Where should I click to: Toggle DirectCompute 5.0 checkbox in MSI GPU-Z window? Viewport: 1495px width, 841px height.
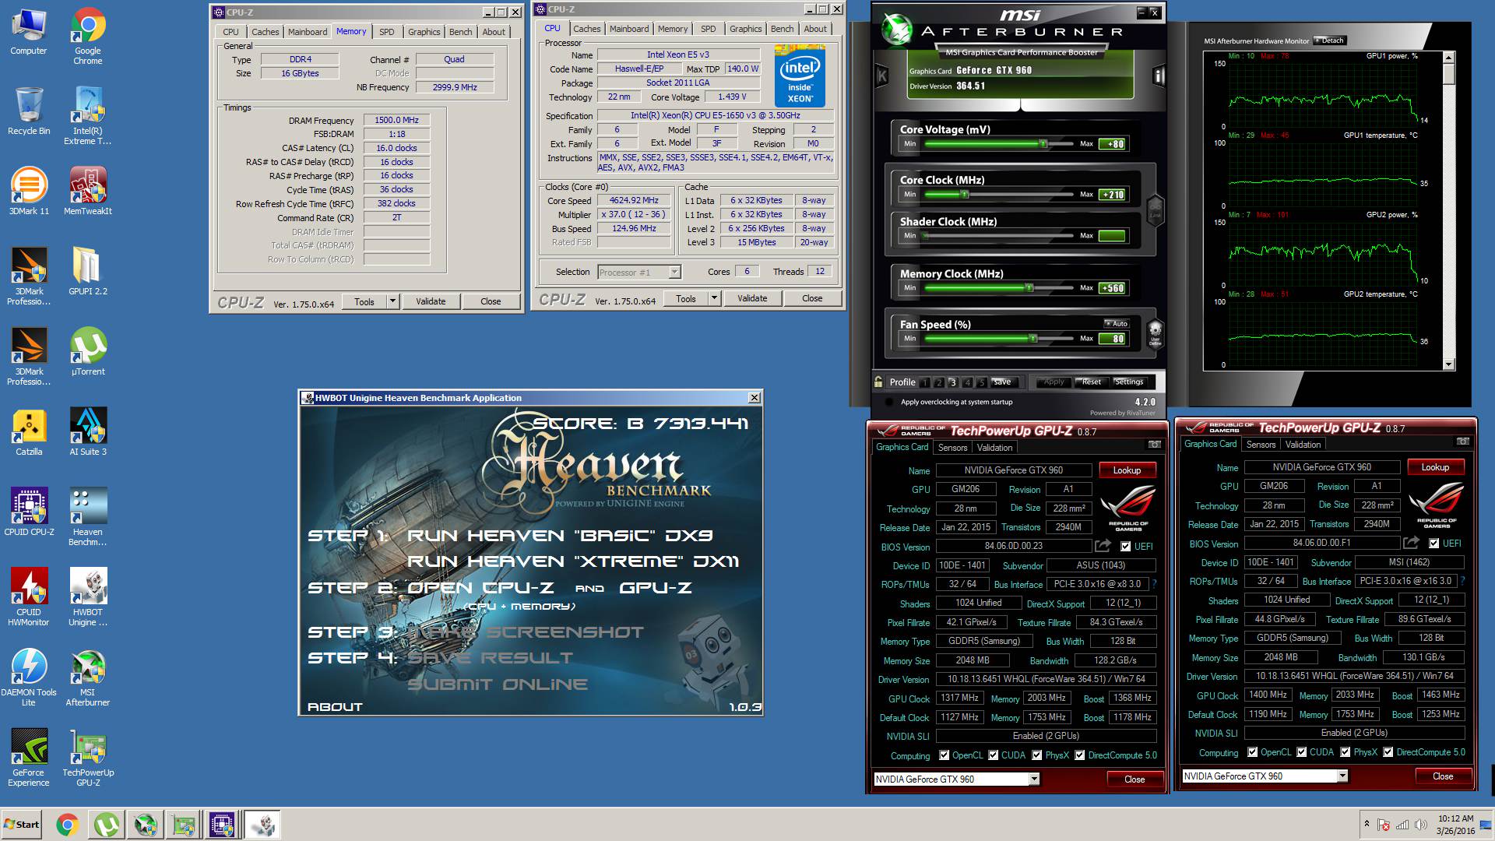(1388, 752)
